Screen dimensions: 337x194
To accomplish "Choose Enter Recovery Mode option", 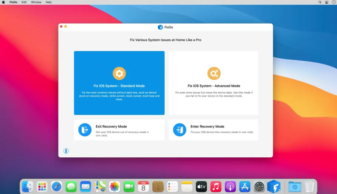I will (214, 130).
